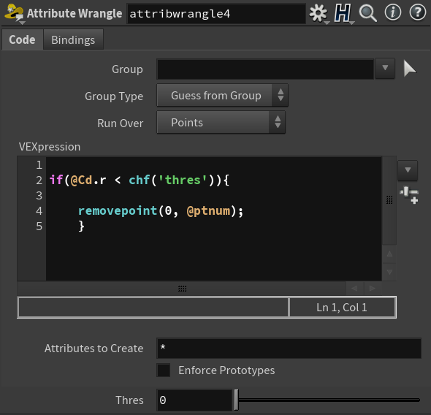Click the horizontal scroll right arrow
431x415 pixels.
tap(373, 289)
